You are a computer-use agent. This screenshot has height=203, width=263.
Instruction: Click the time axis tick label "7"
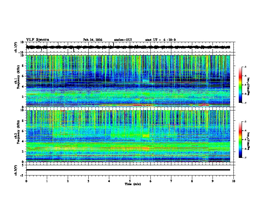click(171, 181)
